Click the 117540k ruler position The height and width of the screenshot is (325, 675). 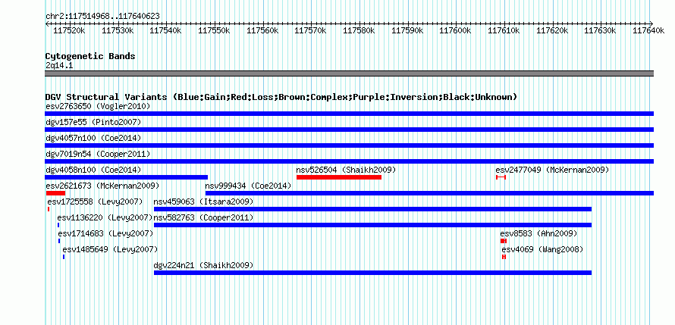click(166, 31)
